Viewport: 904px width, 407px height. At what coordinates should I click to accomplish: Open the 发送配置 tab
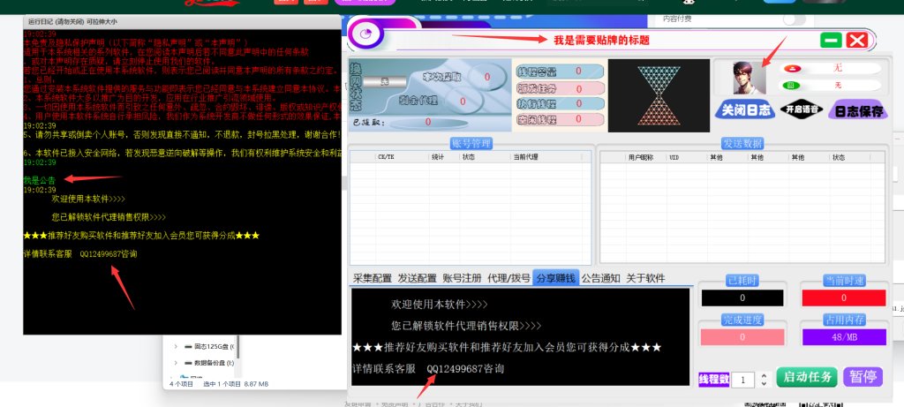417,278
